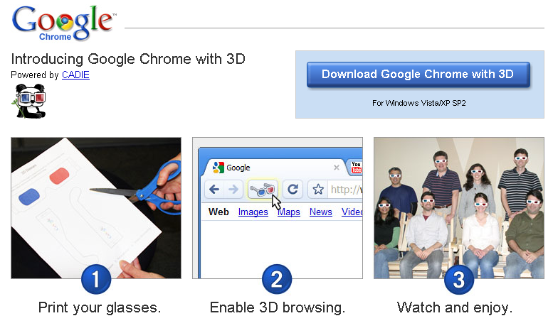The image size is (553, 333).
Task: Download Google Chrome with 3D
Action: (418, 74)
